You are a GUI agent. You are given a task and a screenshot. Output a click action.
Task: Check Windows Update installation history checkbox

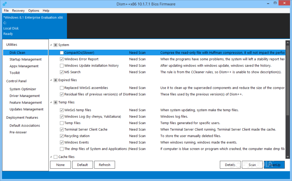pos(62,66)
